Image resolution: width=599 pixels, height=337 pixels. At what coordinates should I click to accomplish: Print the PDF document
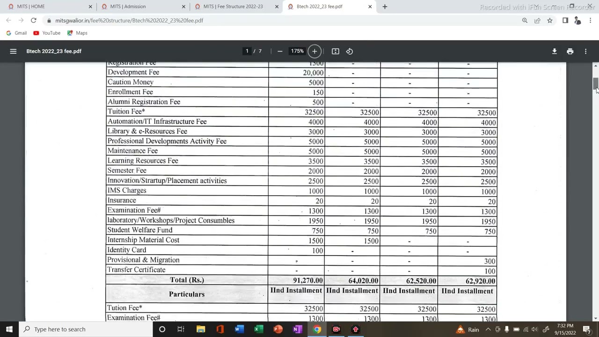point(570,51)
